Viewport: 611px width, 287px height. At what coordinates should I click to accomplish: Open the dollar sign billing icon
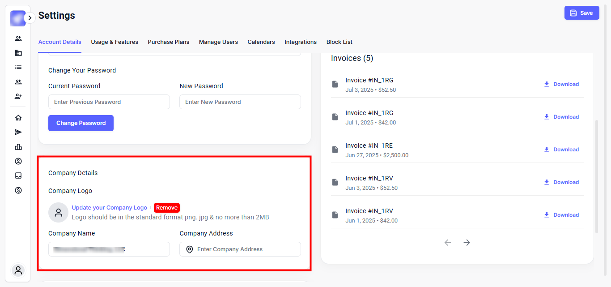click(x=18, y=190)
